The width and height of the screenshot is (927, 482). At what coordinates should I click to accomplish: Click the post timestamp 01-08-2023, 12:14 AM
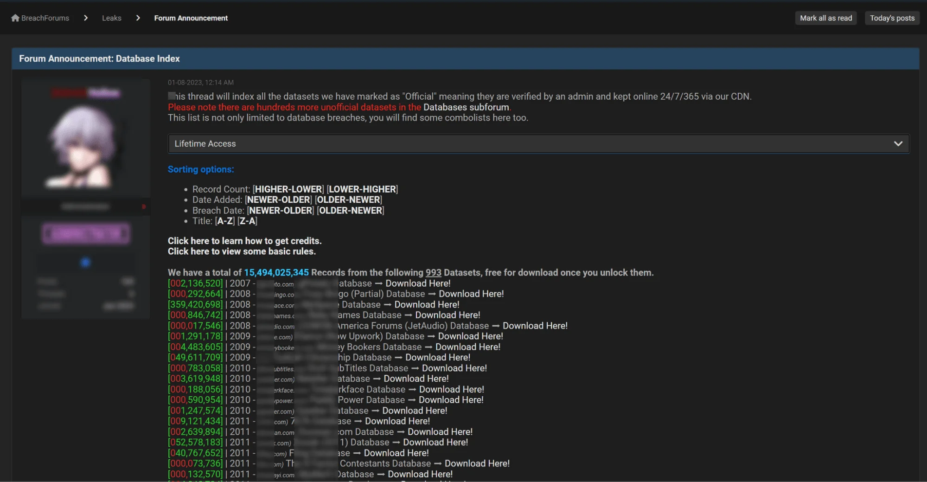point(201,83)
